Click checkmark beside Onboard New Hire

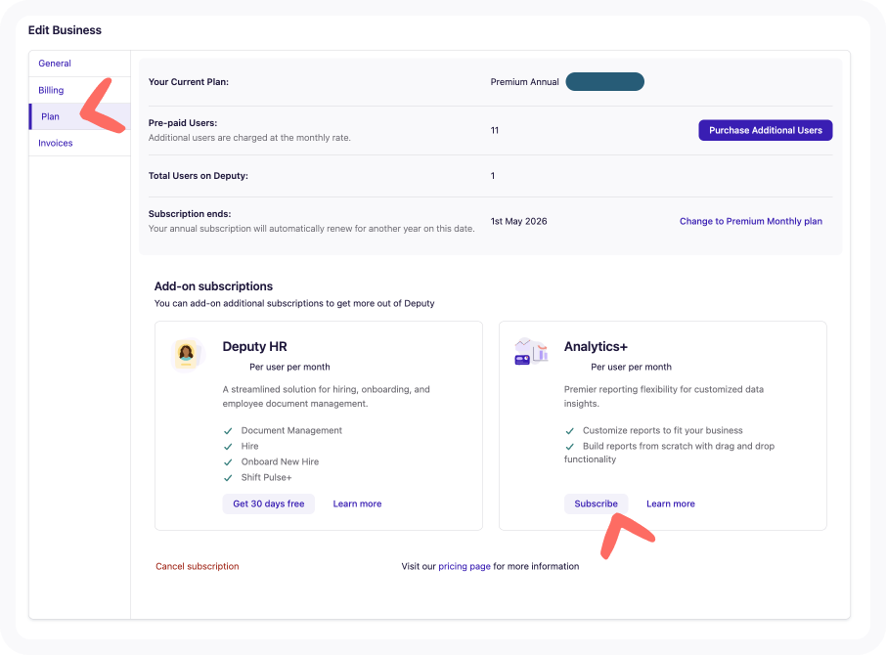[x=228, y=462]
